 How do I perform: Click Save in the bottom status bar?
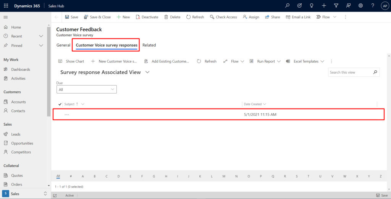point(382,196)
